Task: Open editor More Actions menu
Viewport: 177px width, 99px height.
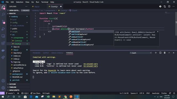Action: [x=173, y=7]
